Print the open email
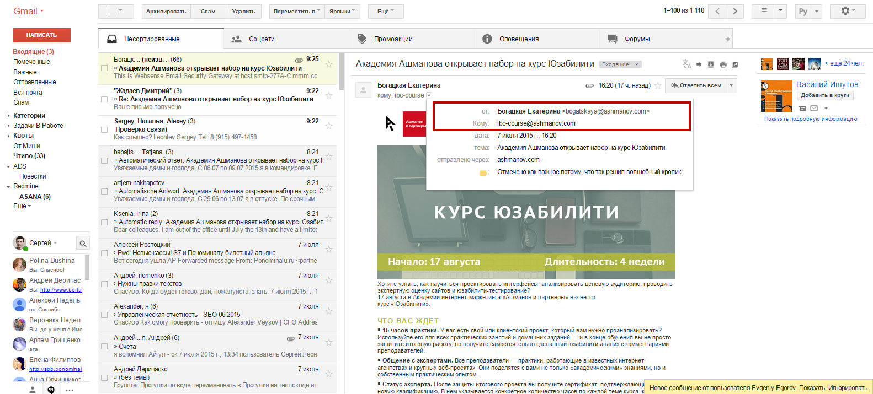 [x=723, y=64]
